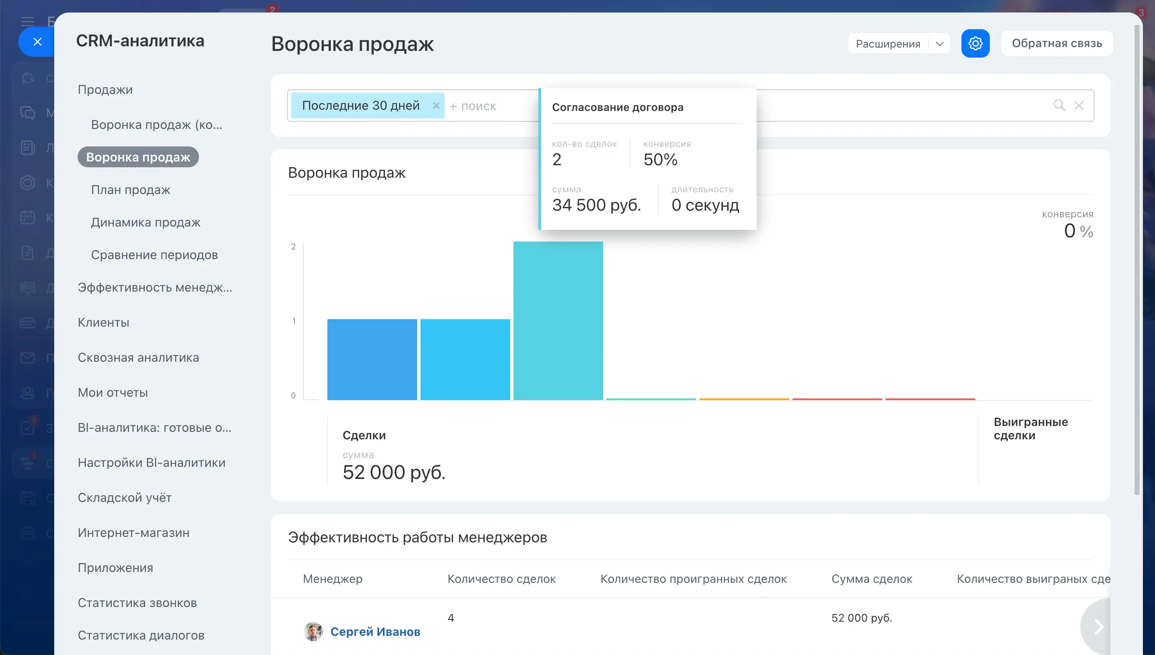This screenshot has width=1155, height=655.
Task: Open План продаж report
Action: coord(131,190)
